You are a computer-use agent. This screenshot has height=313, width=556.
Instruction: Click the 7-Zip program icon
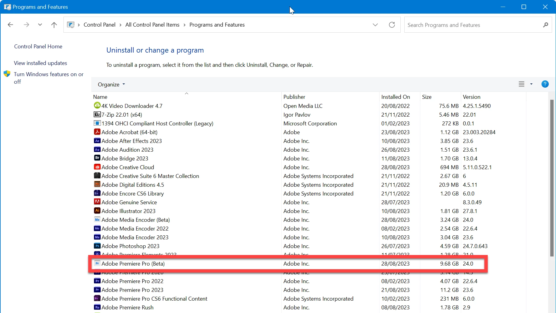(x=97, y=114)
